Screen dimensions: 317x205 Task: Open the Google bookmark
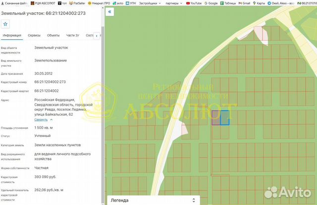tap(211, 3)
